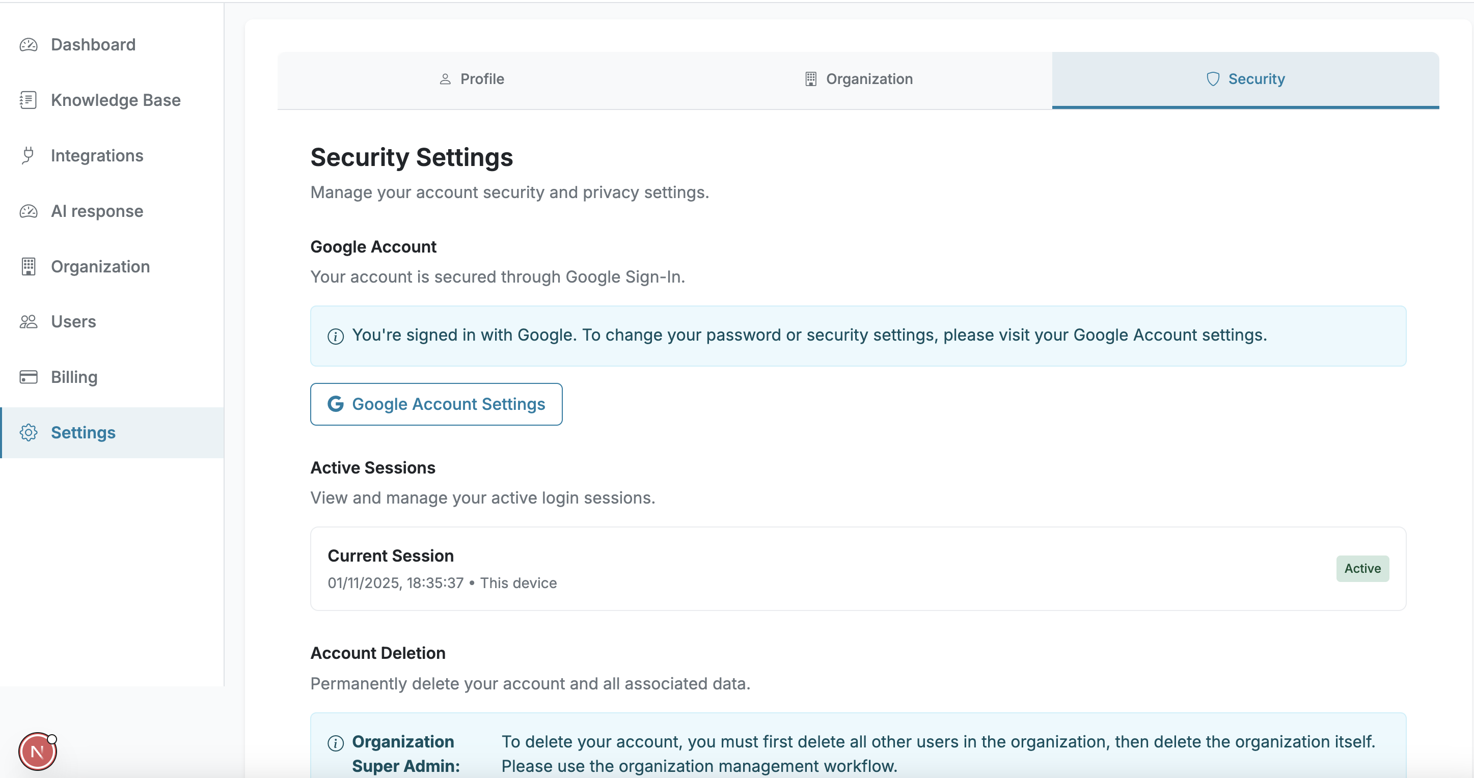Click the red N user avatar
The height and width of the screenshot is (778, 1474).
click(37, 752)
